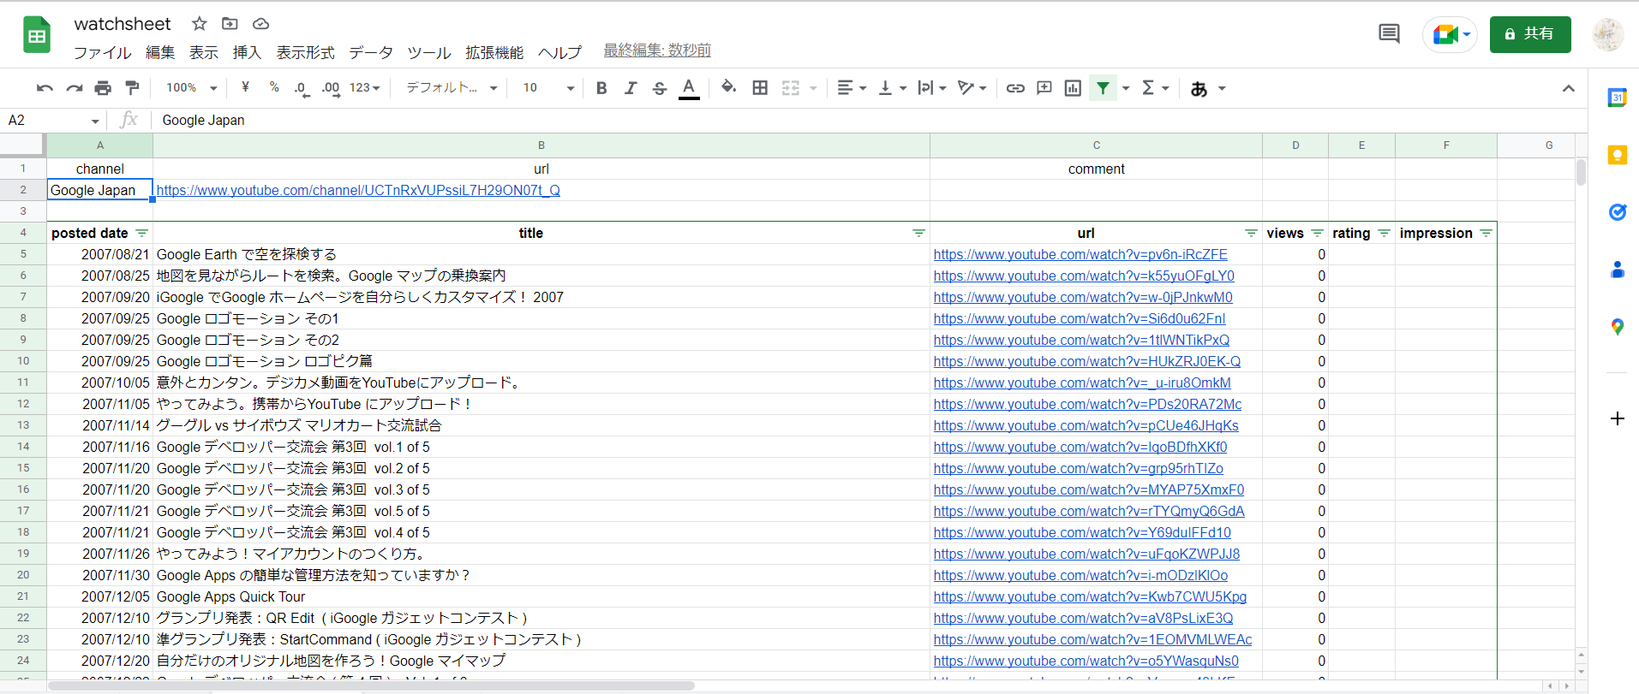Screen dimensions: 1639x694
Task: Open the 表示形式 menu
Action: tap(306, 52)
